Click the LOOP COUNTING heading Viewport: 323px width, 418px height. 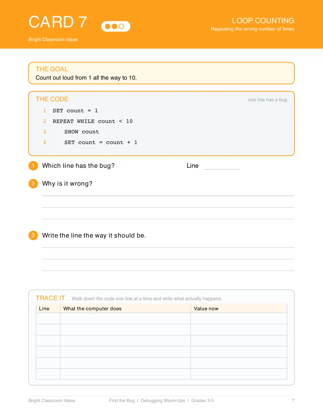(263, 21)
